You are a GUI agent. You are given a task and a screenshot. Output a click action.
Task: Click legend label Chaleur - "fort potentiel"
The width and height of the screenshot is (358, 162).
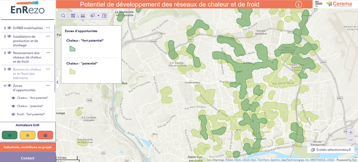(85, 41)
